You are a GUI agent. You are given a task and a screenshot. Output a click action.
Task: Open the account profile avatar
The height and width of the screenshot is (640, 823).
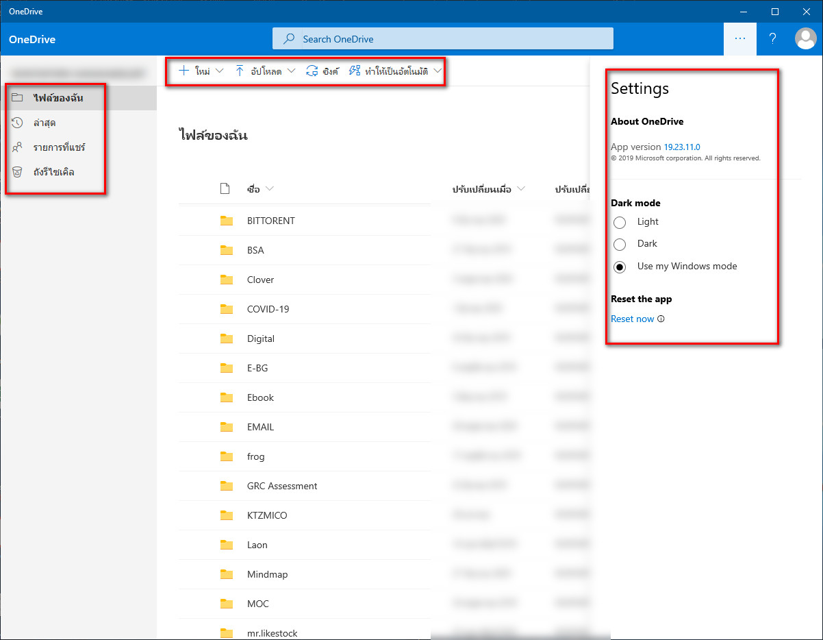(805, 39)
